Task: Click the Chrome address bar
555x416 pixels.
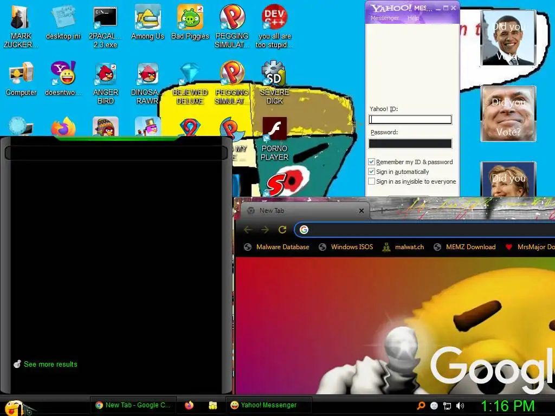Action: coord(425,230)
